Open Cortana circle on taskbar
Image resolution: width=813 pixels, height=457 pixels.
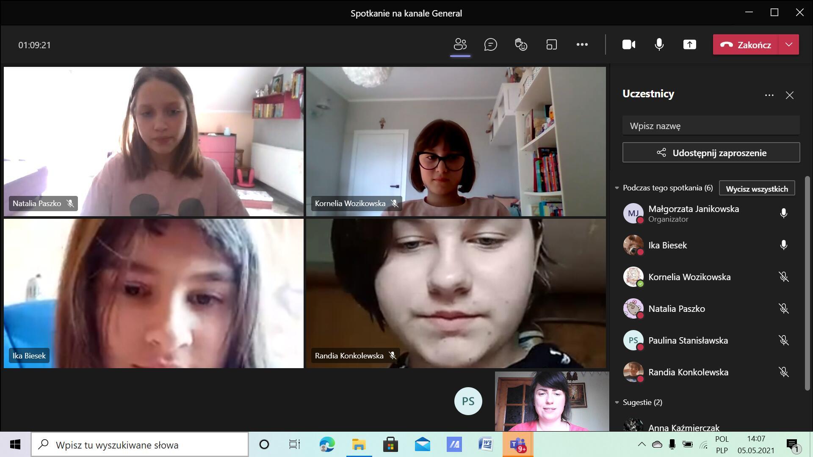(x=264, y=444)
